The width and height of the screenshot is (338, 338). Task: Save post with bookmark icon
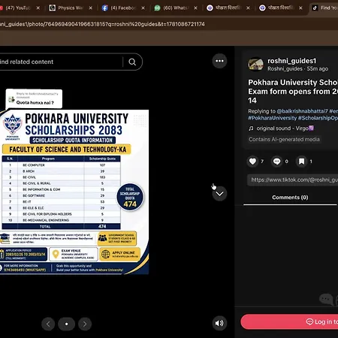tap(301, 161)
